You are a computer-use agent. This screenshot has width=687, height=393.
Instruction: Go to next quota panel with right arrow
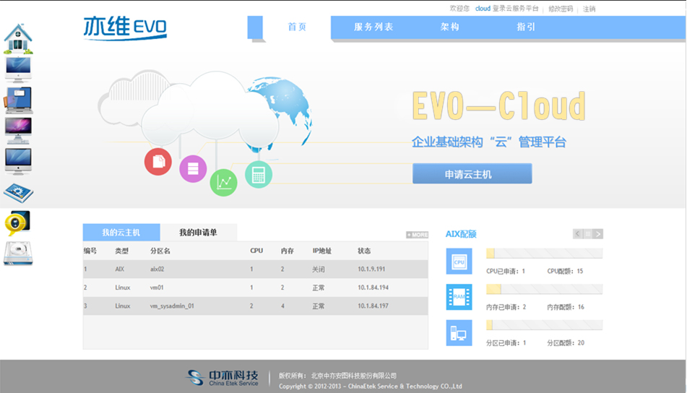(x=598, y=234)
